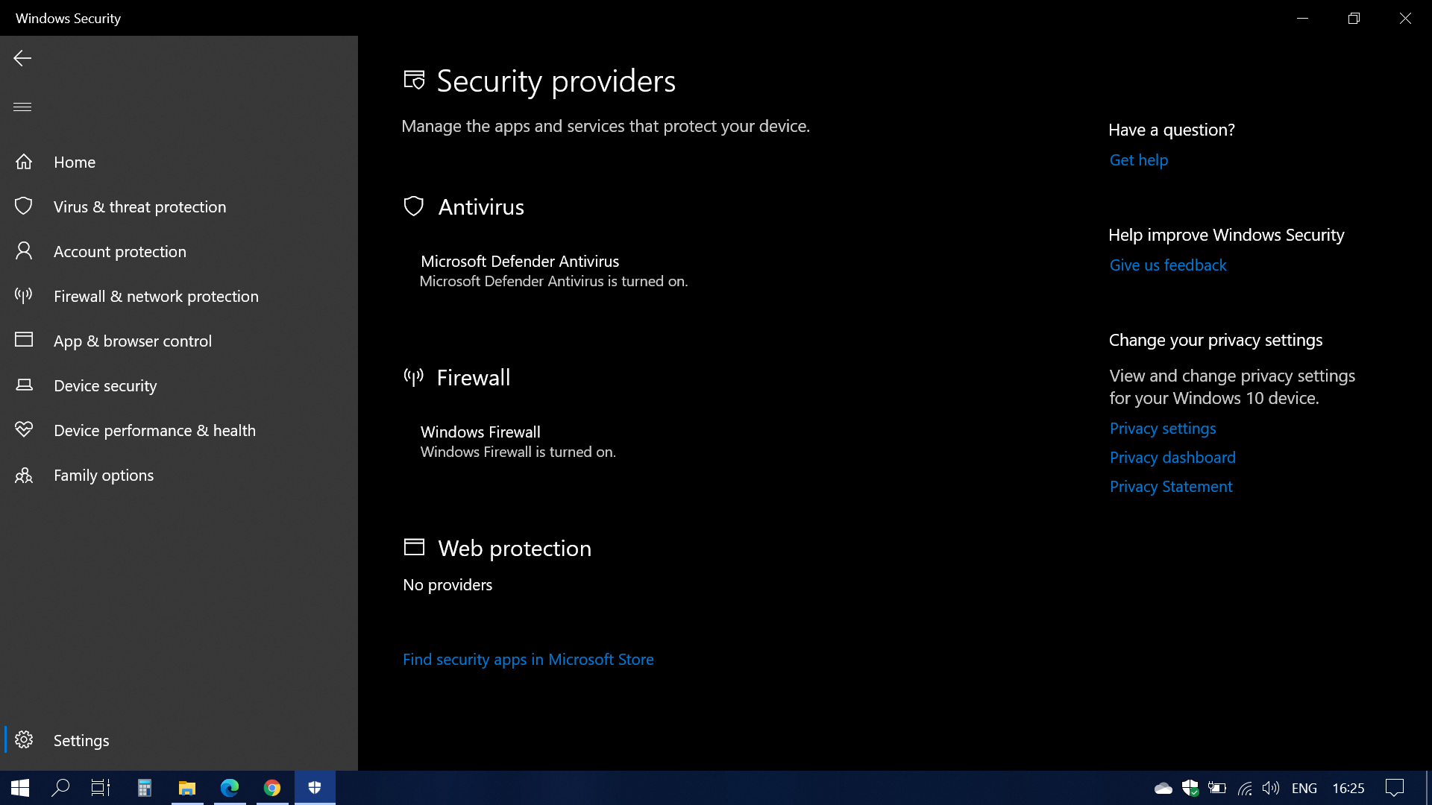Open the OneDrive cloud tray icon
The width and height of the screenshot is (1432, 805).
click(1163, 788)
